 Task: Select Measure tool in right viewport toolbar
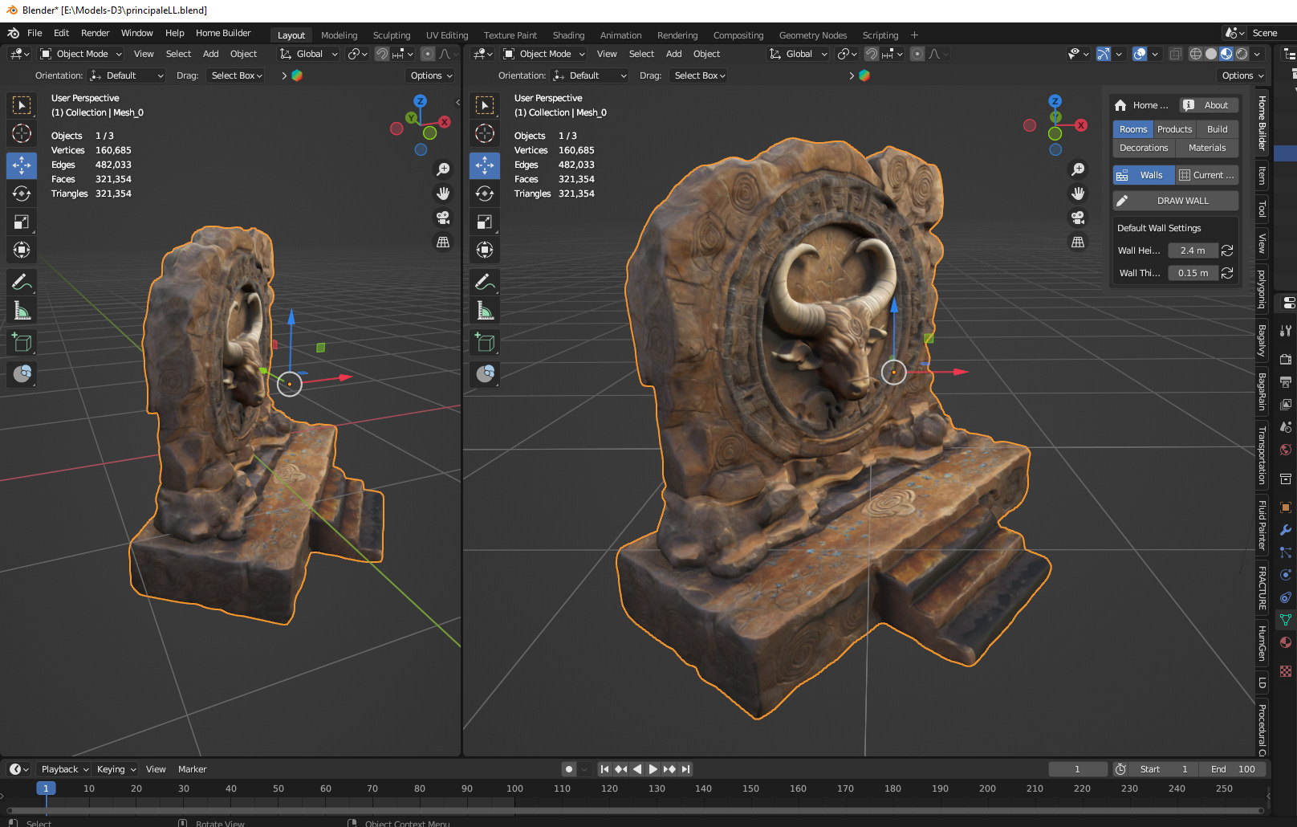(x=485, y=310)
